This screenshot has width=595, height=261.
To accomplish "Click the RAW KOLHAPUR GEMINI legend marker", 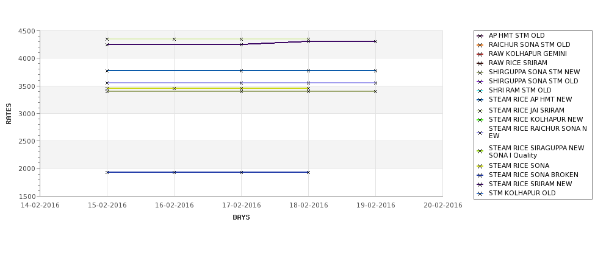I will pos(480,54).
